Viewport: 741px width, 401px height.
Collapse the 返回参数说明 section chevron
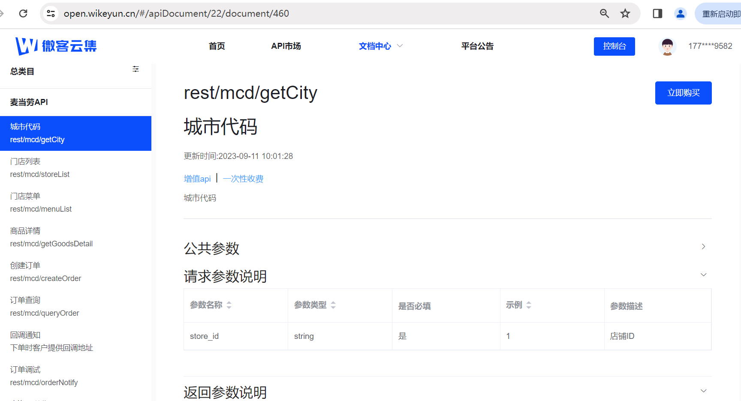click(x=703, y=391)
